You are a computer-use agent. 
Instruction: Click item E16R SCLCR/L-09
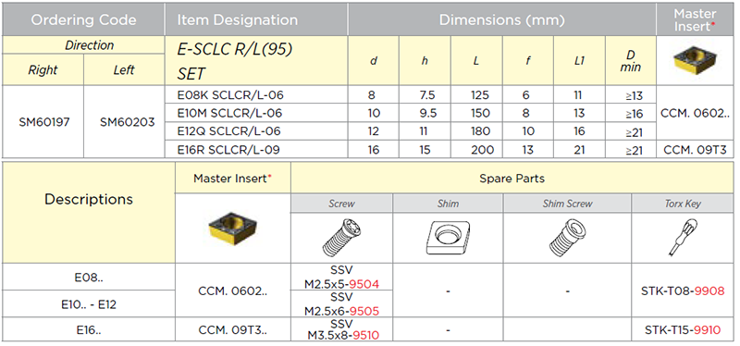coord(228,150)
